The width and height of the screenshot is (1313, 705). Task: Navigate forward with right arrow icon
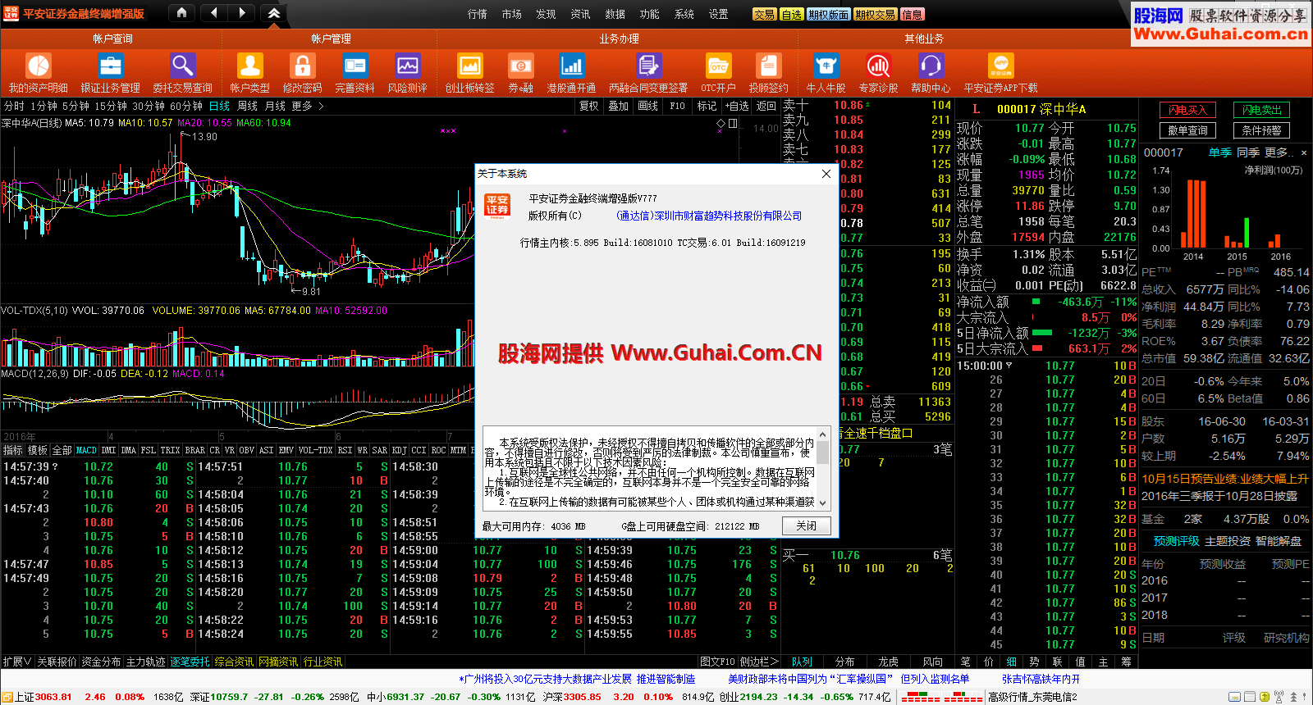pyautogui.click(x=241, y=13)
